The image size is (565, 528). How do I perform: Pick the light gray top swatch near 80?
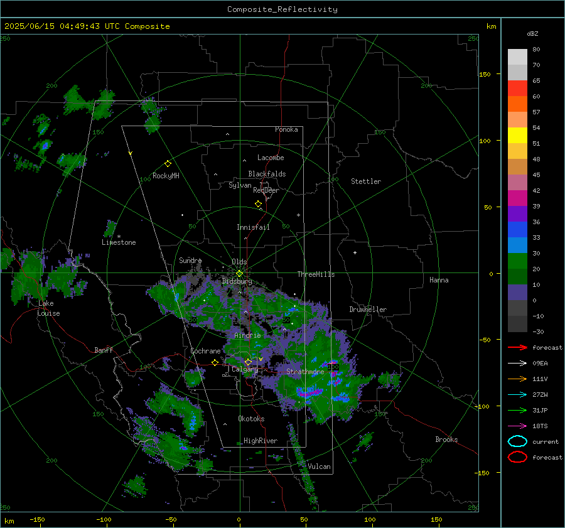[517, 57]
